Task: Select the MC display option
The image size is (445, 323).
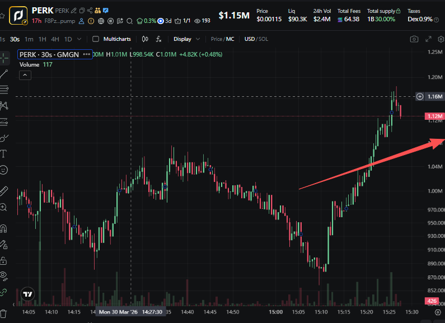Action: (x=230, y=39)
